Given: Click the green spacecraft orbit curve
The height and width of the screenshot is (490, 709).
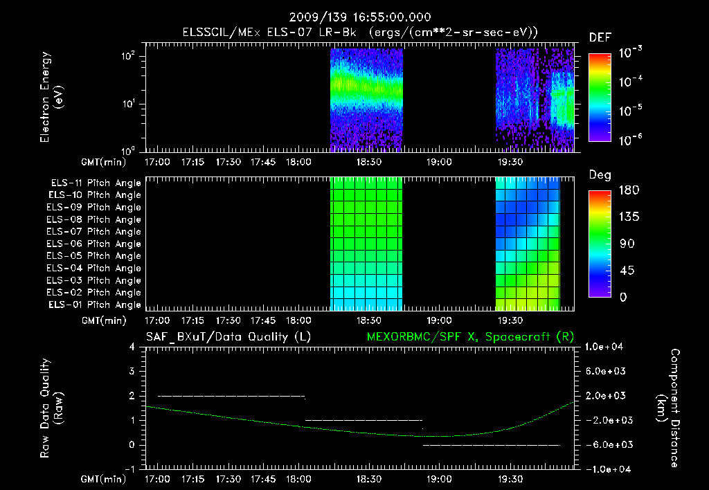Looking at the screenshot, I should point(359,432).
